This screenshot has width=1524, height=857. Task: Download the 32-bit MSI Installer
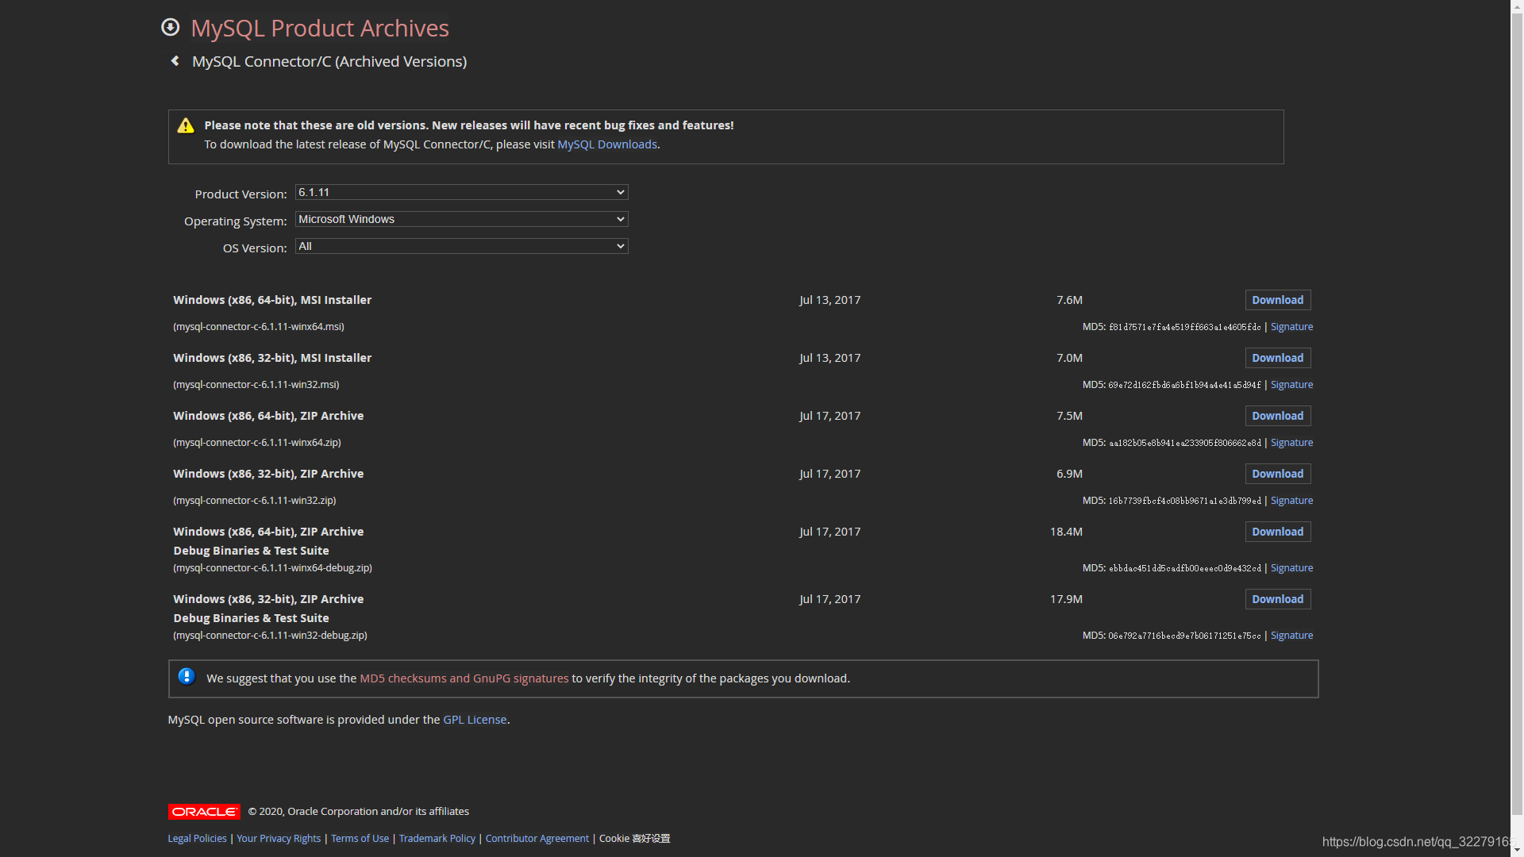tap(1277, 358)
